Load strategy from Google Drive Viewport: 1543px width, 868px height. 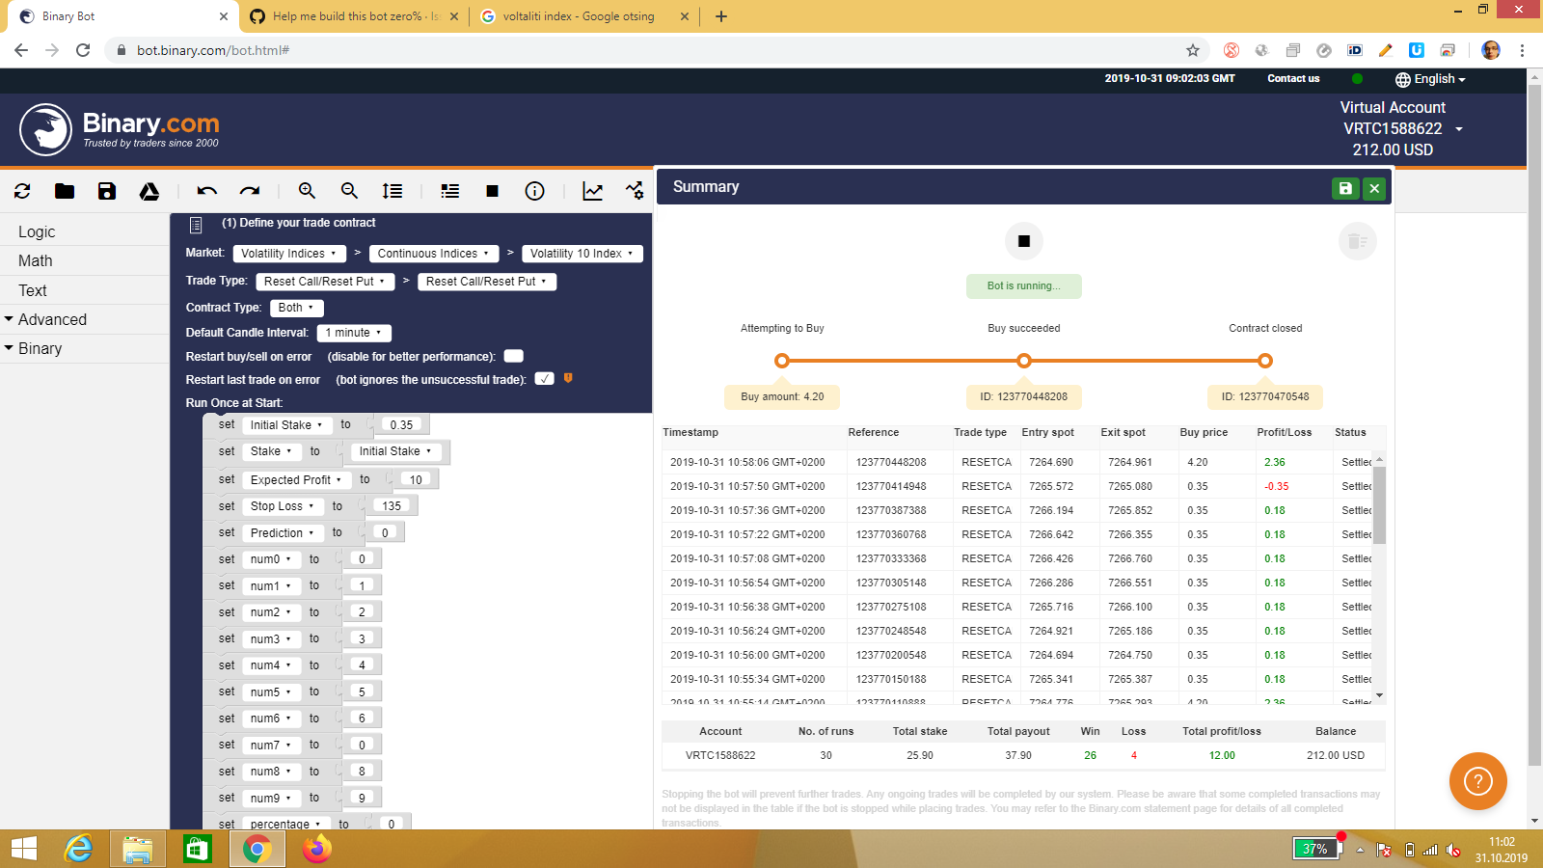pyautogui.click(x=149, y=191)
